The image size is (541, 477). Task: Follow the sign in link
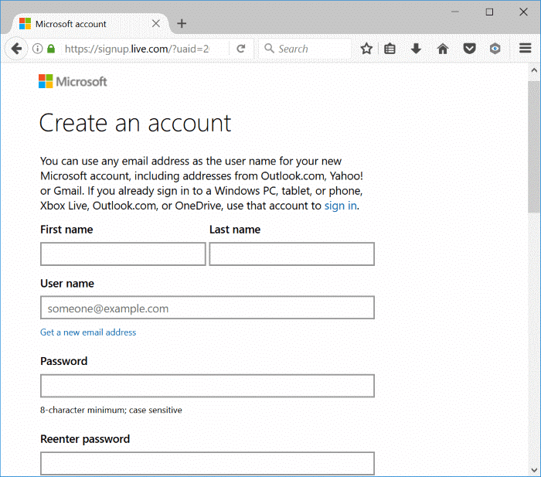340,206
